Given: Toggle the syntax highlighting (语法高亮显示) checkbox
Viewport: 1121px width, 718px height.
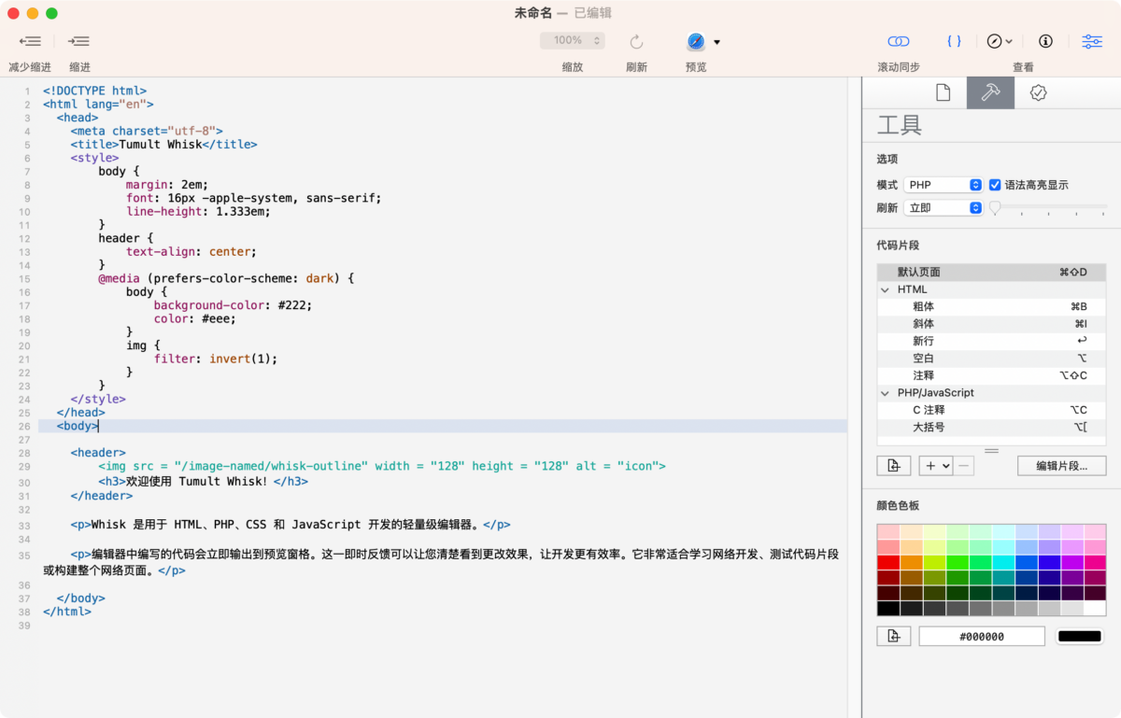Looking at the screenshot, I should coord(995,185).
